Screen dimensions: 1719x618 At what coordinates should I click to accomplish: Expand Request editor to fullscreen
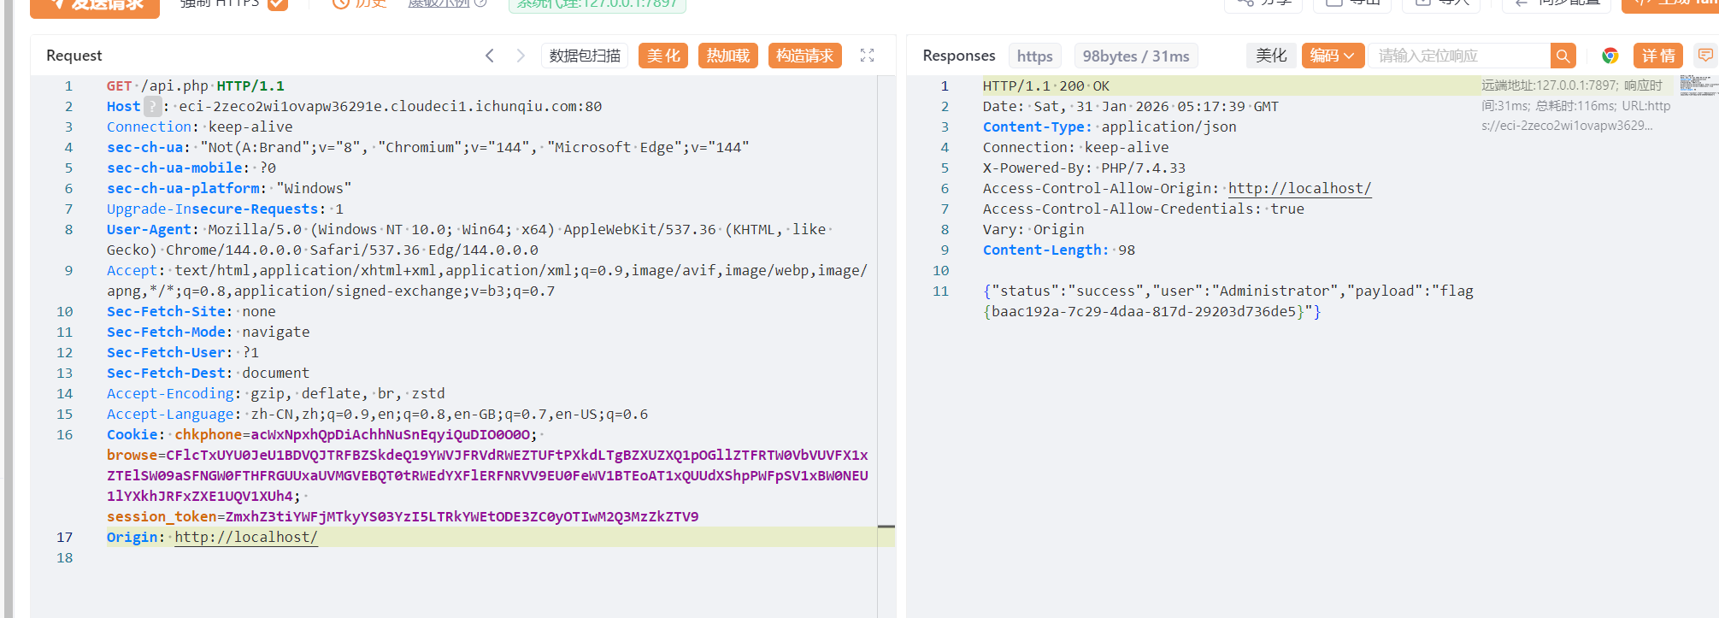[867, 56]
